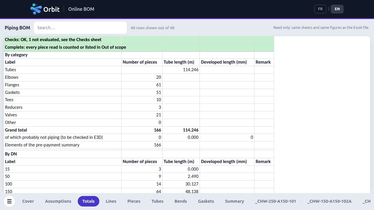The height and width of the screenshot is (210, 374).
Task: Open the _CHW-150-A150-102A sheet tab
Action: coord(330,201)
